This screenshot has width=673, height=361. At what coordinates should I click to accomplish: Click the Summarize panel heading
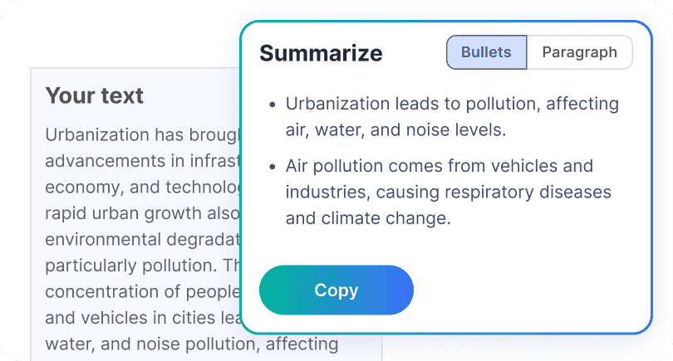321,53
